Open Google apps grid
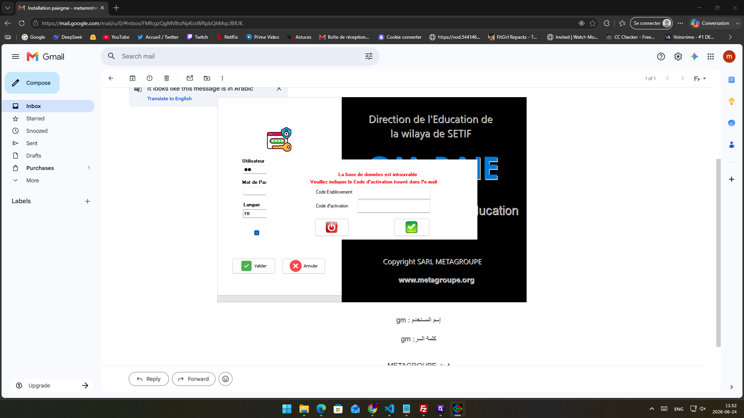 (x=711, y=57)
